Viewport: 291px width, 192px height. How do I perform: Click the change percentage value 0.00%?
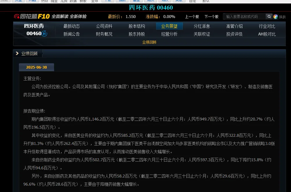click(x=169, y=17)
